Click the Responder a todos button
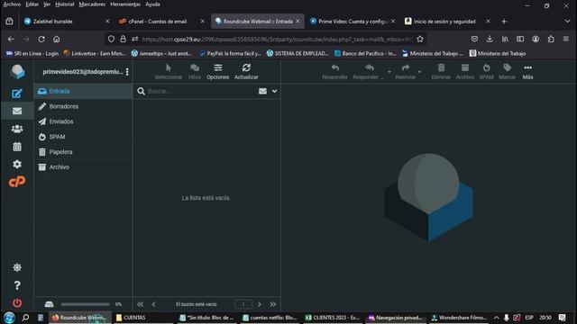Screen dimensions: 577x324 click(369, 72)
